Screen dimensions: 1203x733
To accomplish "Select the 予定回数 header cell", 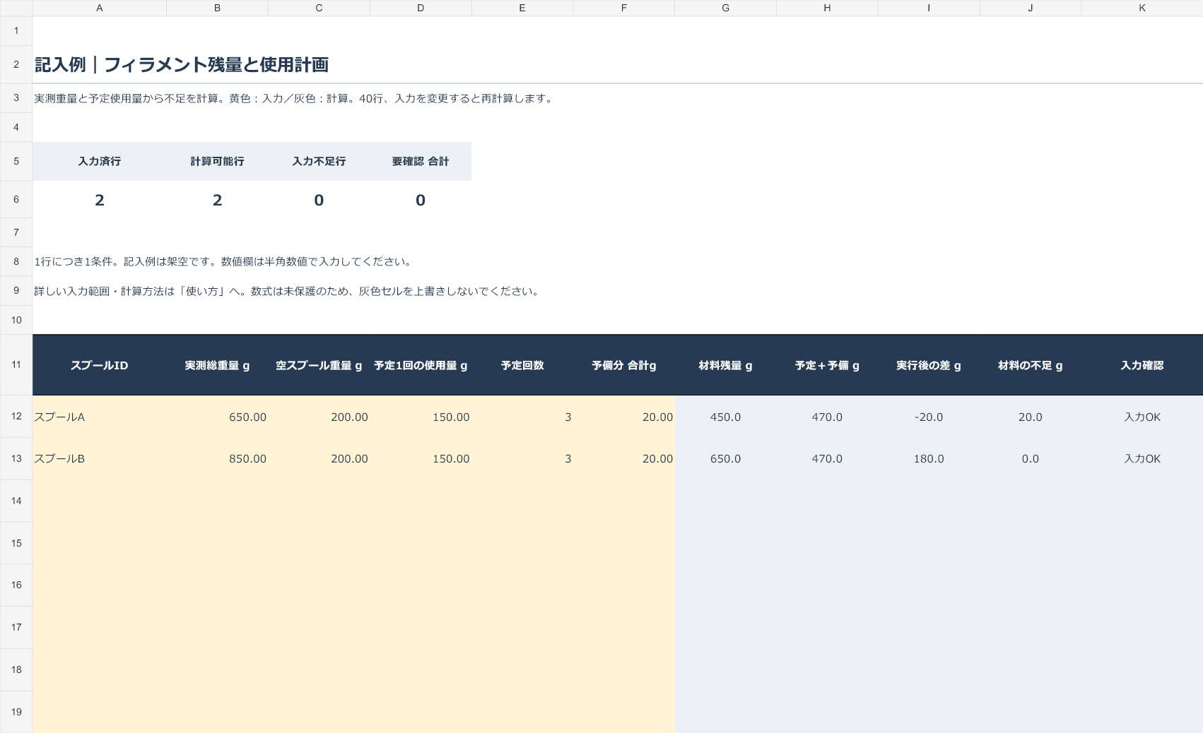I will (x=522, y=365).
